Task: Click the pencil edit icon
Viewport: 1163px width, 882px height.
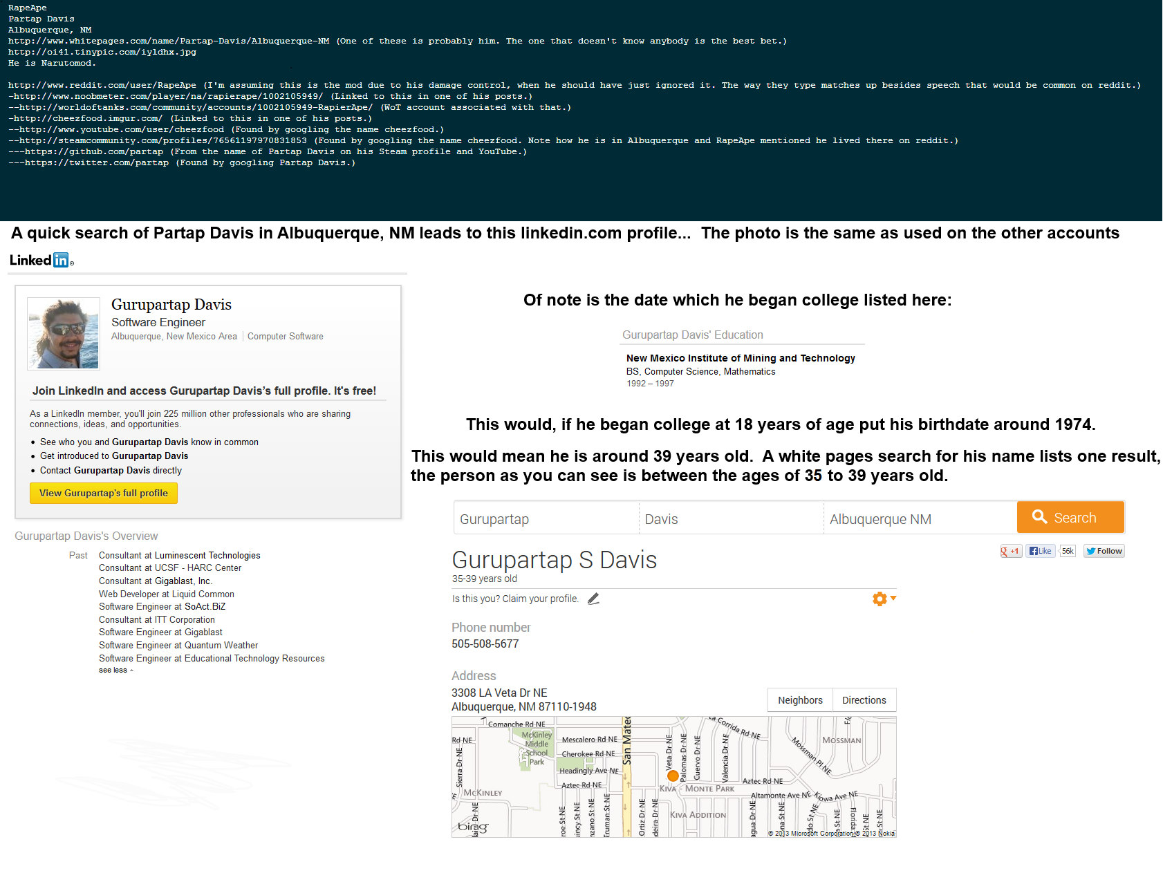Action: (593, 599)
